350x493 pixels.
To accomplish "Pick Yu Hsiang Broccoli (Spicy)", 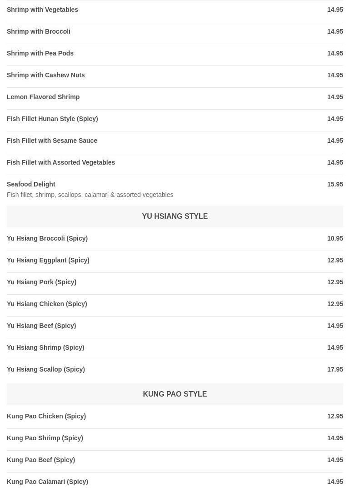I will coord(175,238).
